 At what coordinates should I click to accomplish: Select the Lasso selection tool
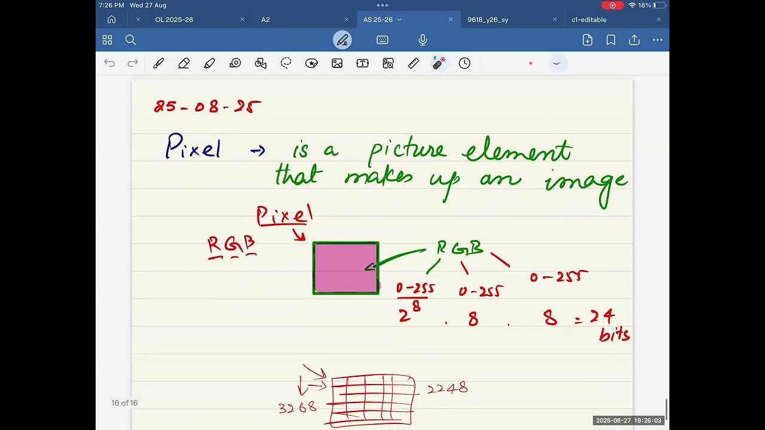286,63
